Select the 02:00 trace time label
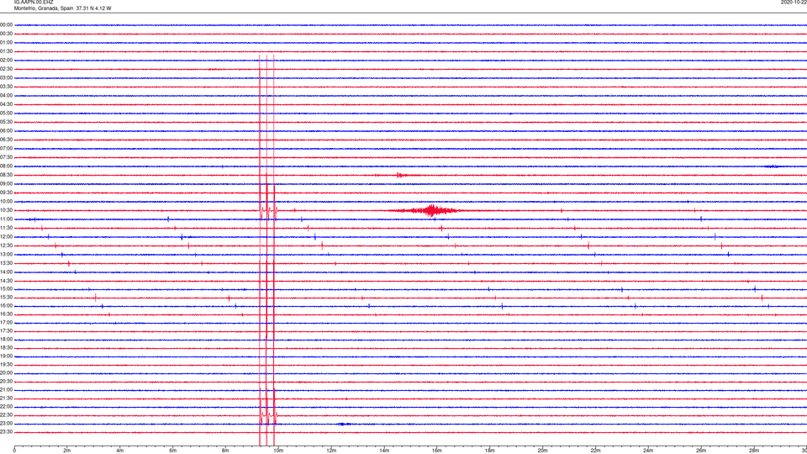This screenshot has height=454, width=807. [x=6, y=61]
